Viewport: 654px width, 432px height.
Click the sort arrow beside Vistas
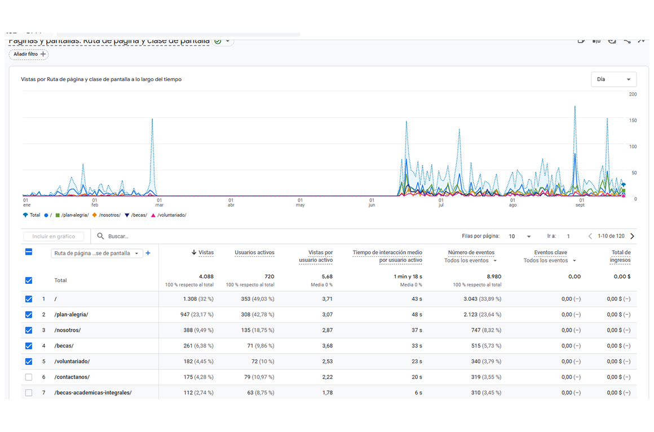[194, 253]
